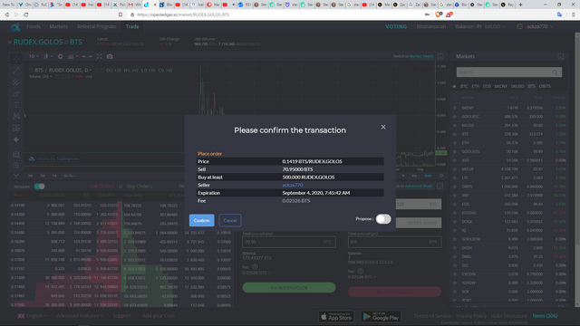Screen dimensions: 580x326
Task: Expand BTS / RUDEX.GOLOS symbol legend dropdown
Action: pyautogui.click(x=91, y=71)
